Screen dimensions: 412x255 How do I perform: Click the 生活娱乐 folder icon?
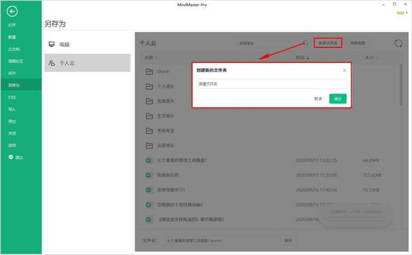click(x=149, y=116)
